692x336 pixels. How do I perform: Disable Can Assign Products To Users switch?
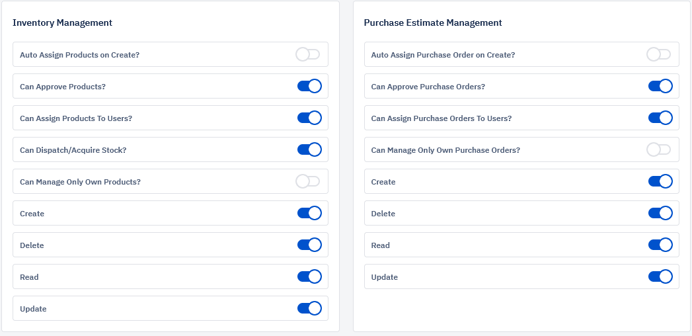click(x=309, y=118)
